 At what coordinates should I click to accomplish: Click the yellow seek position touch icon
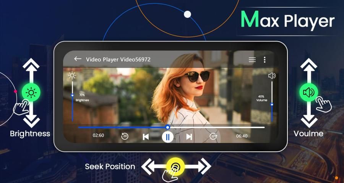[176, 166]
